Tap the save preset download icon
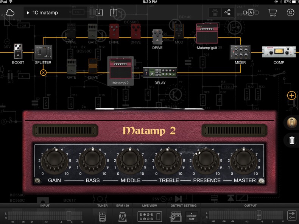Viewport: 299px width, 224px height. point(99,12)
